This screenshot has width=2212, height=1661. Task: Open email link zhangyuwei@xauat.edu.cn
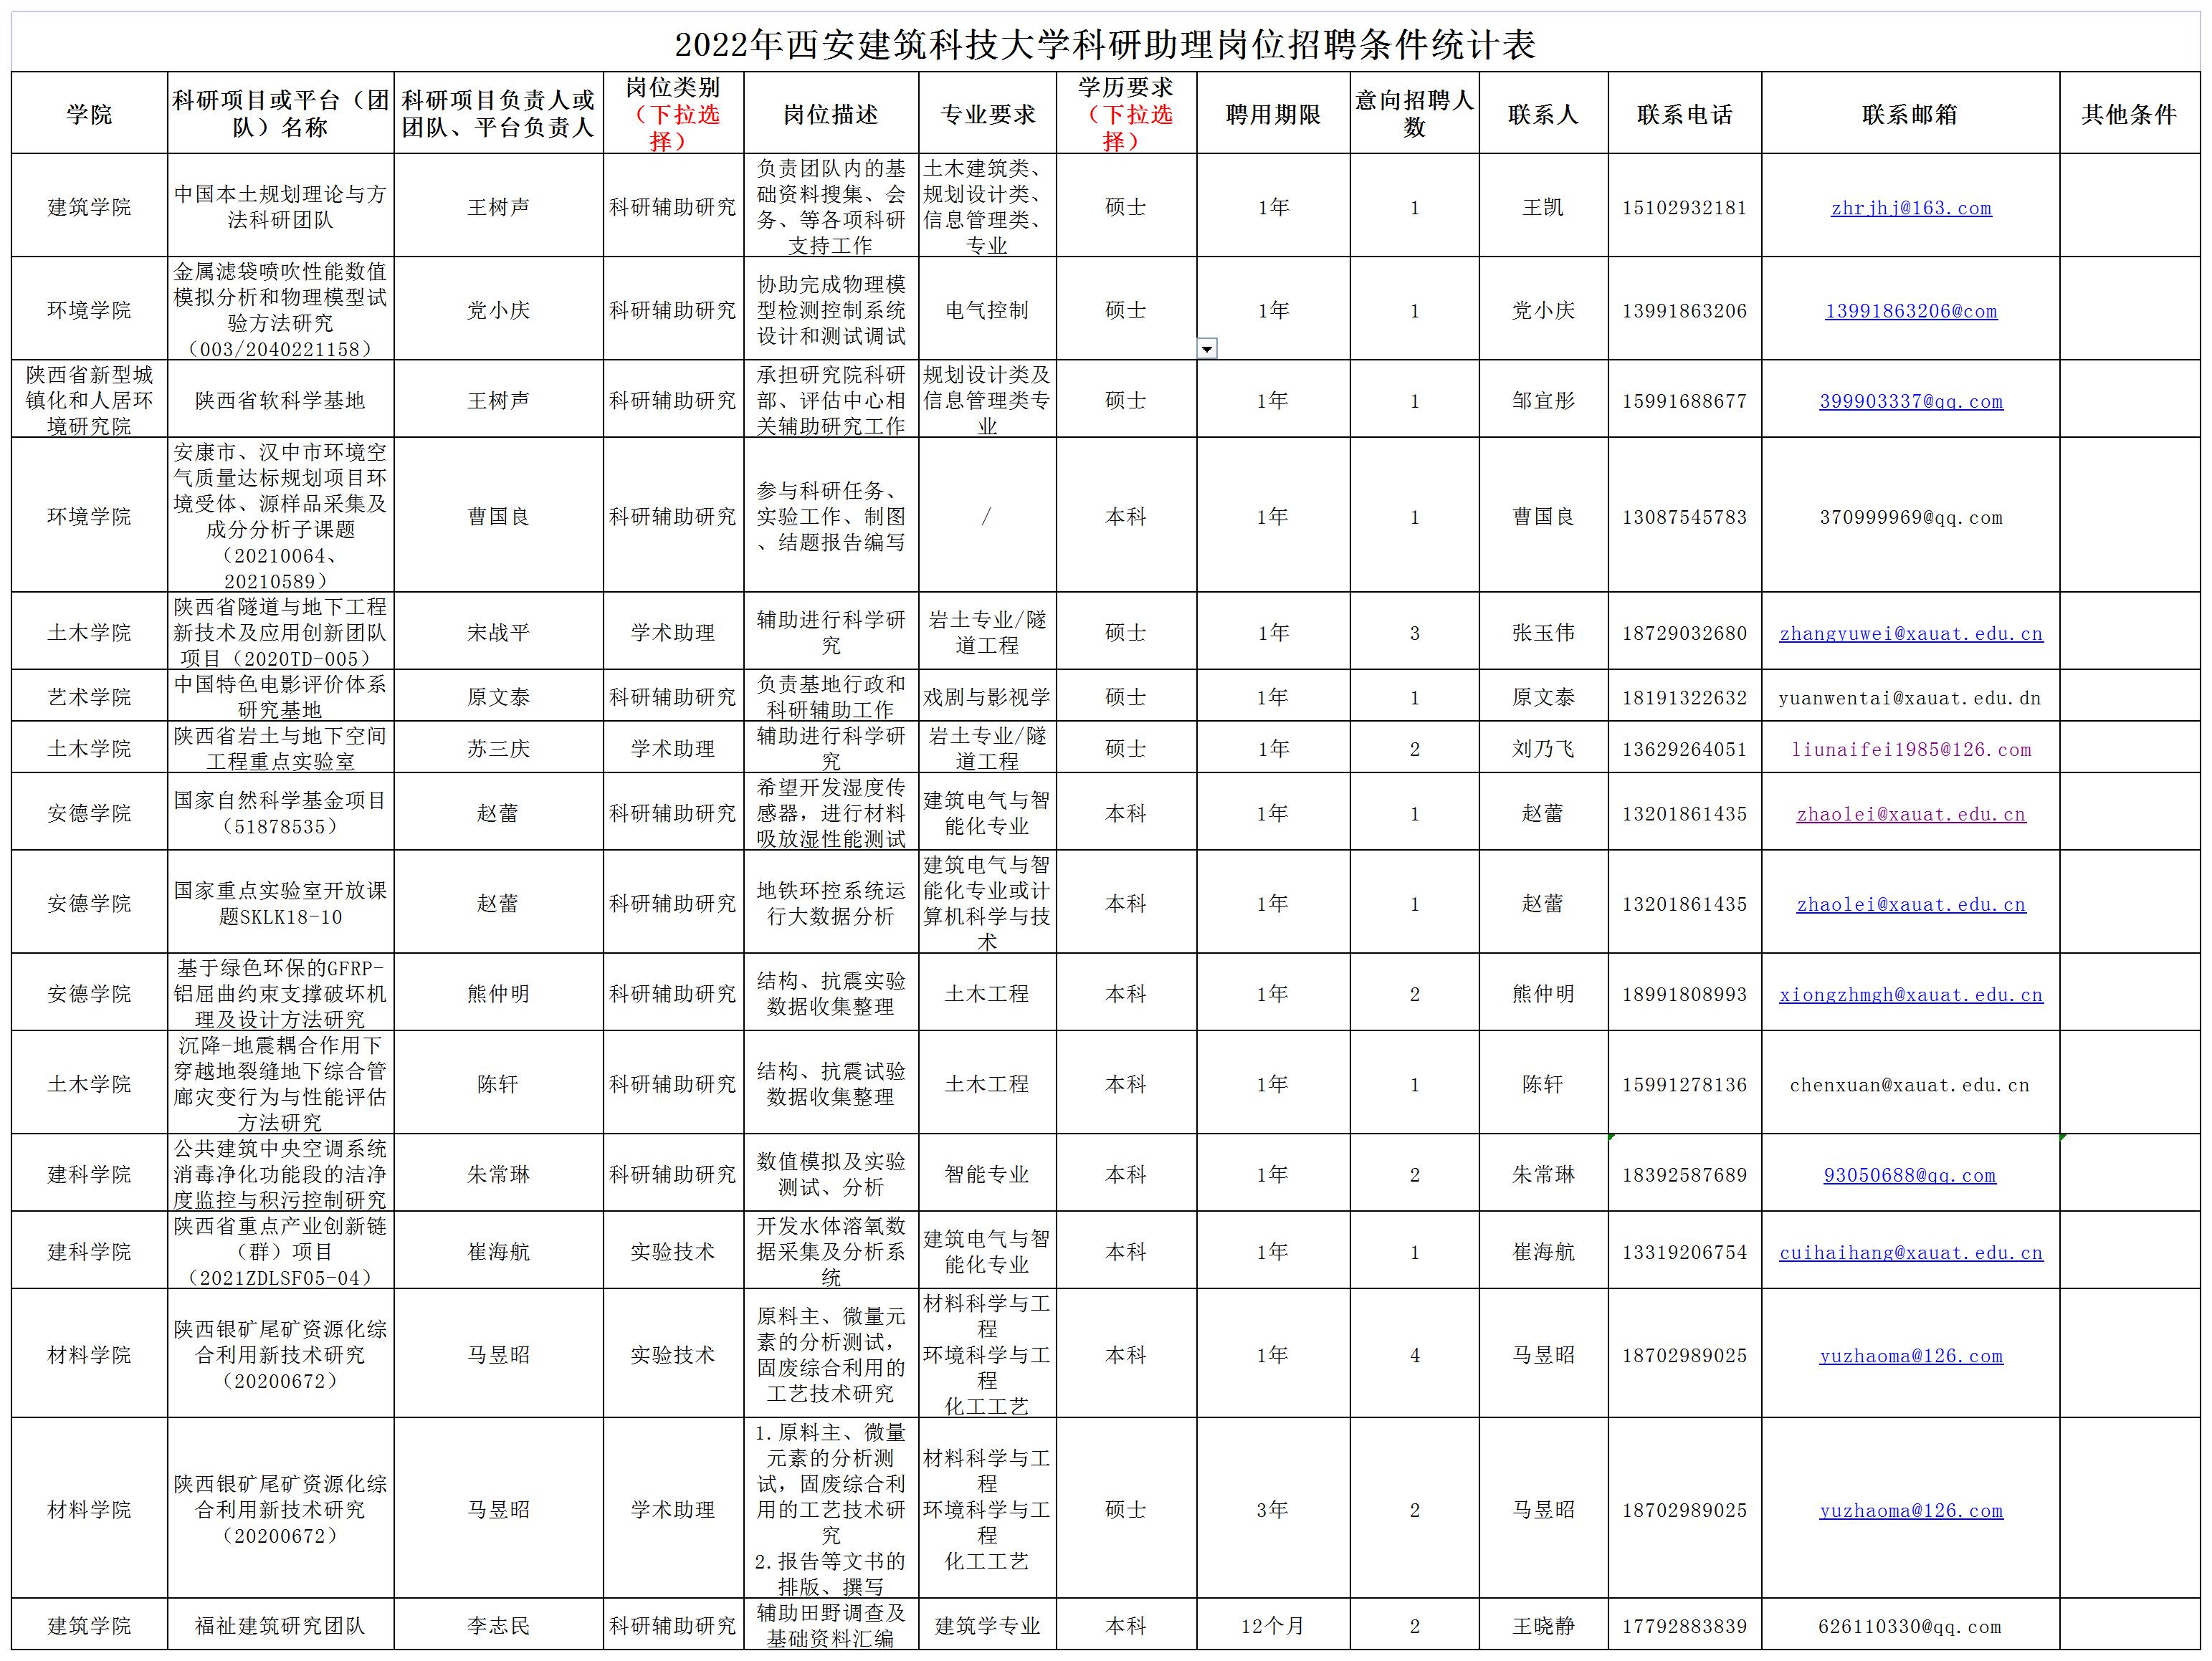pyautogui.click(x=1910, y=633)
